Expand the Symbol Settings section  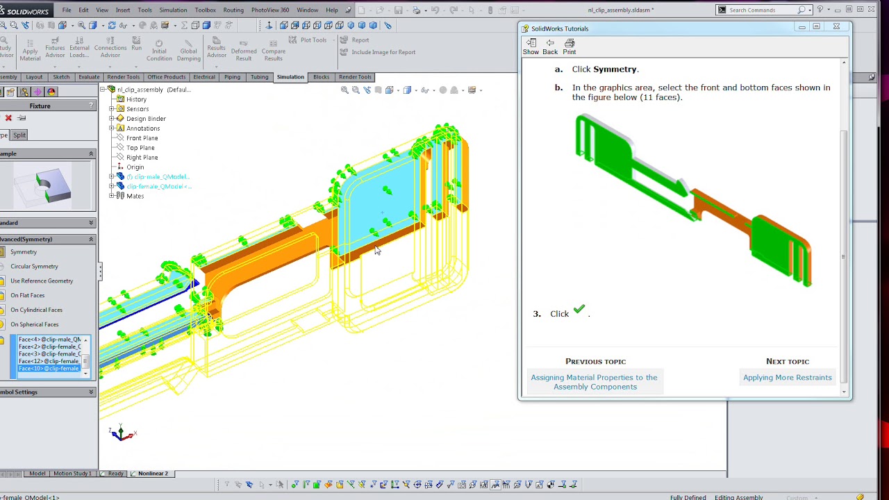click(91, 392)
